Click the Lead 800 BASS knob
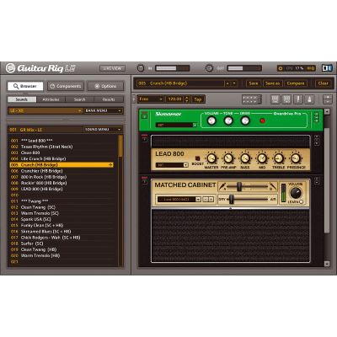337x337 pixels. (x=245, y=158)
